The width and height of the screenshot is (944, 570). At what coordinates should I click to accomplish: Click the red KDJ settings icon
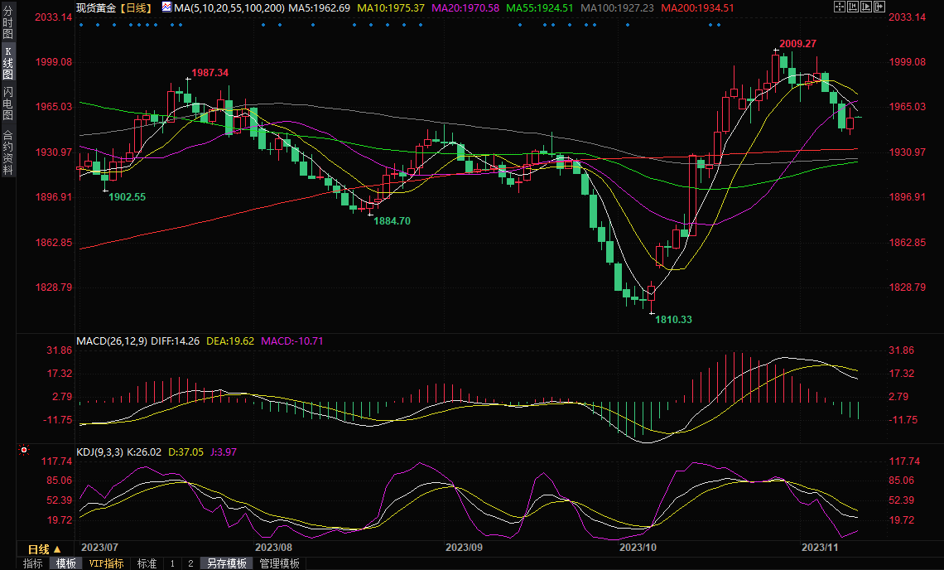point(23,450)
